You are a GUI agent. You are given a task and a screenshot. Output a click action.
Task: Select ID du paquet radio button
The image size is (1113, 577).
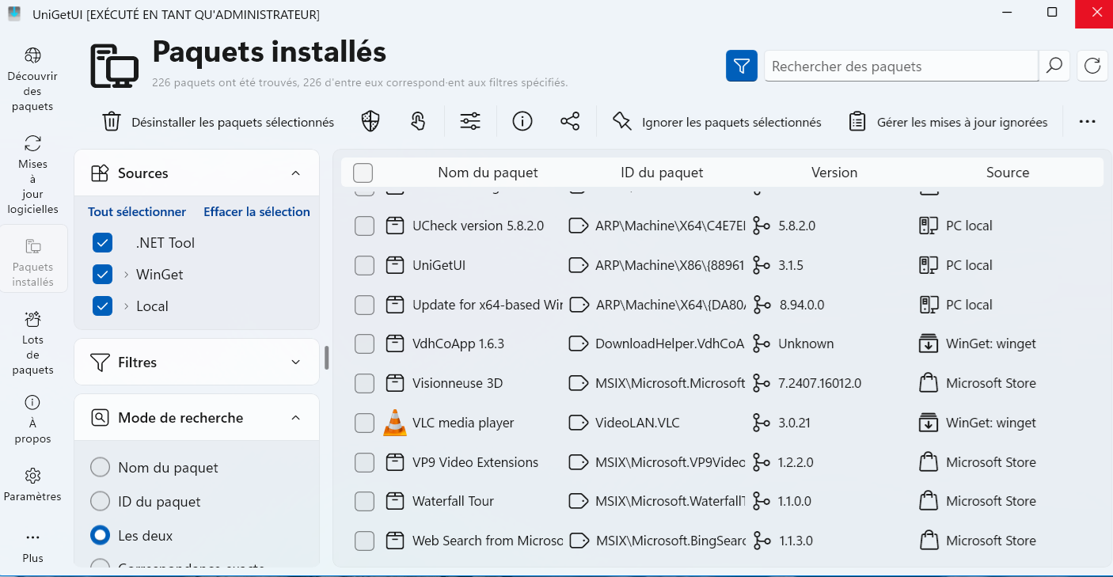pos(100,502)
